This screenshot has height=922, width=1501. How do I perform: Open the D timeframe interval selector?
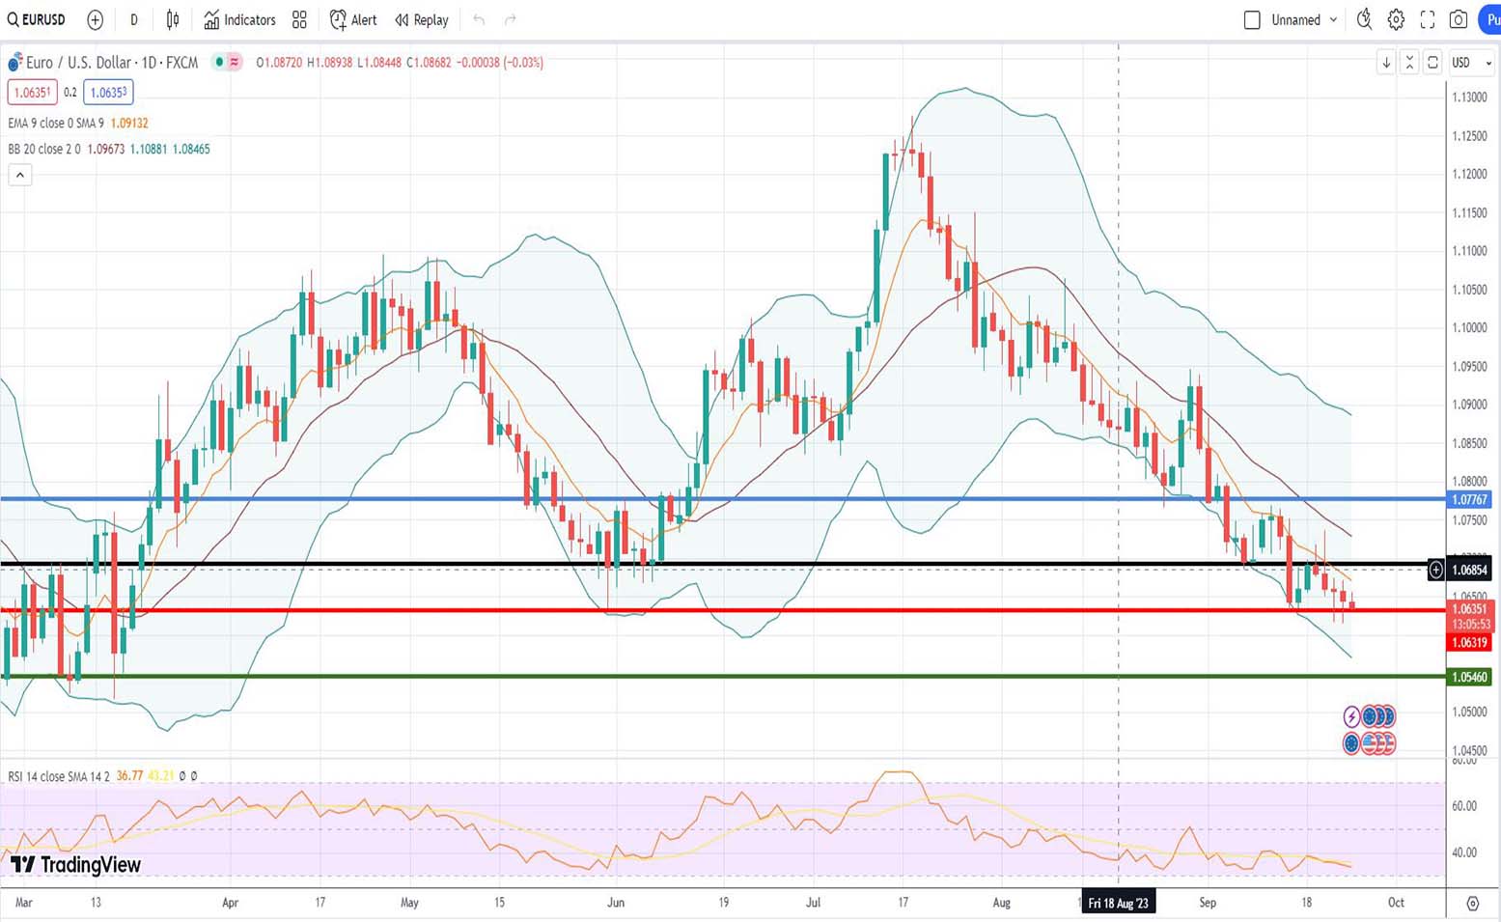[x=133, y=19]
